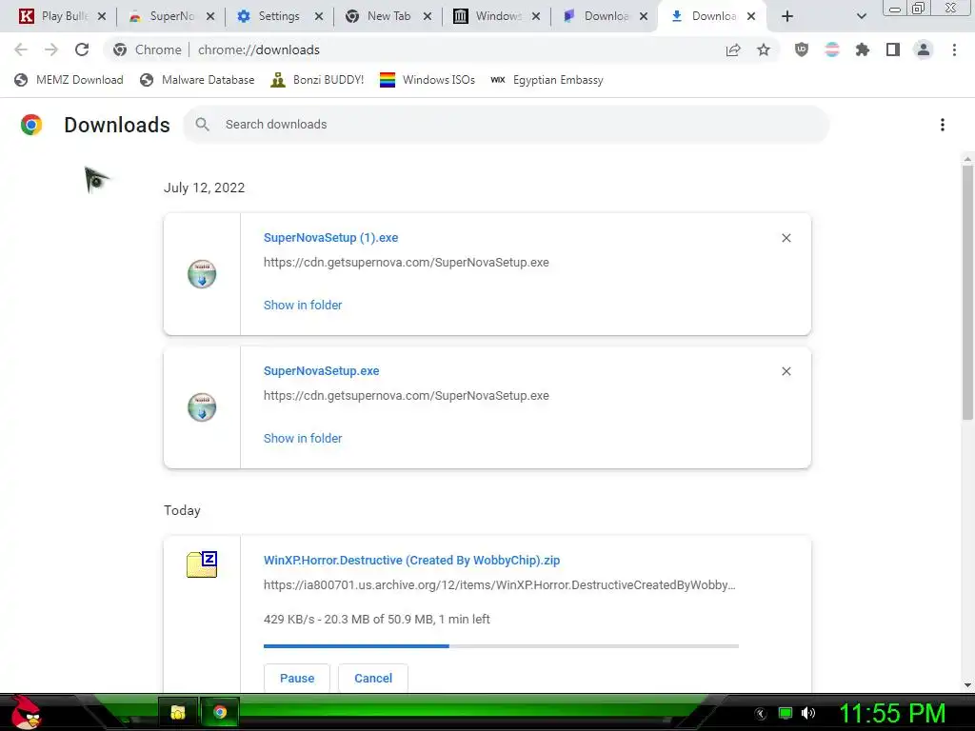Pause the WinXP.Horror download
The height and width of the screenshot is (731, 975).
pyautogui.click(x=297, y=678)
